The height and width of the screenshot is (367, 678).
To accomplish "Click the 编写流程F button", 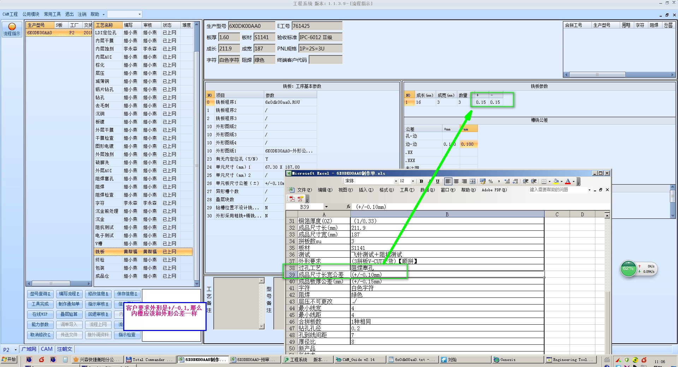I will pos(69,294).
